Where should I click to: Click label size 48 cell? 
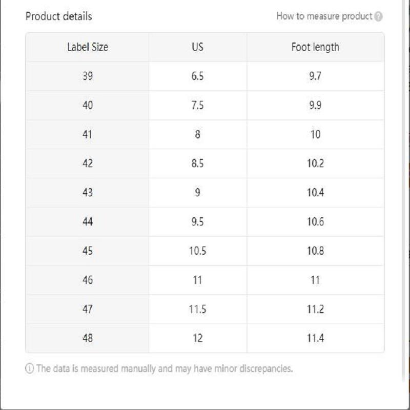(88, 338)
